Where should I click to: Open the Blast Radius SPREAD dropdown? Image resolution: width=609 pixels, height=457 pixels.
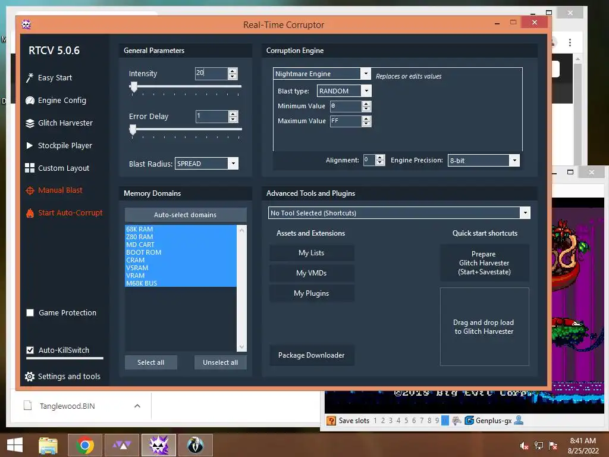(233, 164)
